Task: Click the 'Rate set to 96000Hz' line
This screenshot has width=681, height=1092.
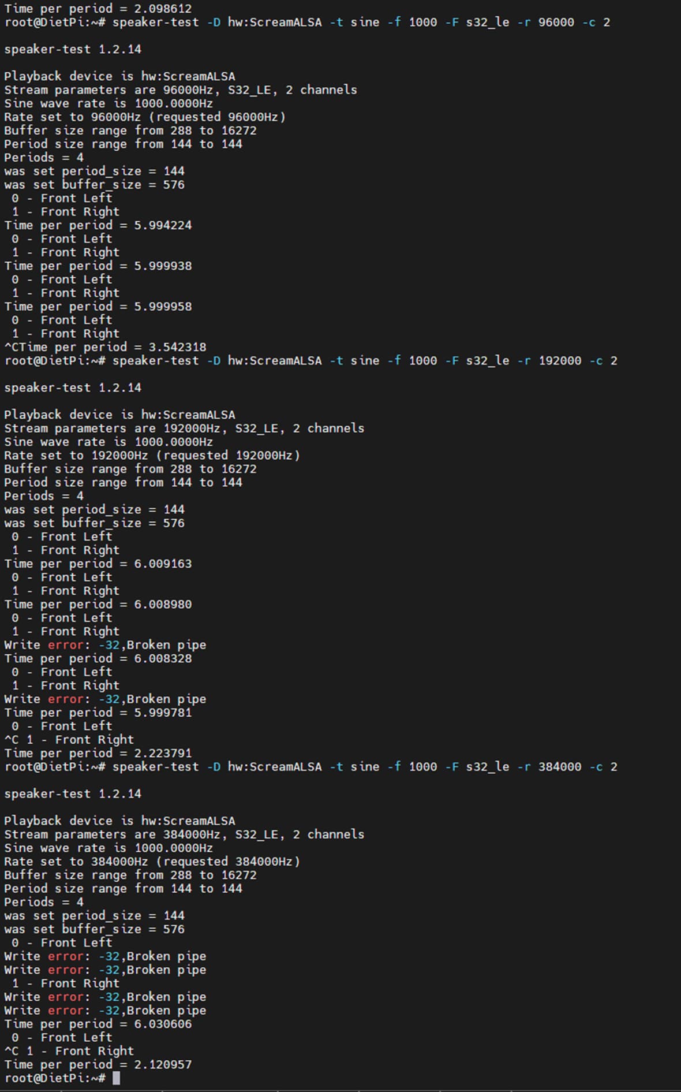Action: [x=145, y=117]
